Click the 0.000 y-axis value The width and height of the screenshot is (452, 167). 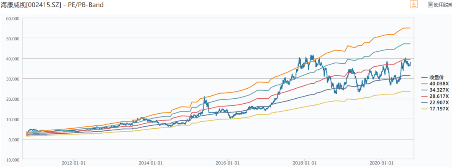point(14,140)
